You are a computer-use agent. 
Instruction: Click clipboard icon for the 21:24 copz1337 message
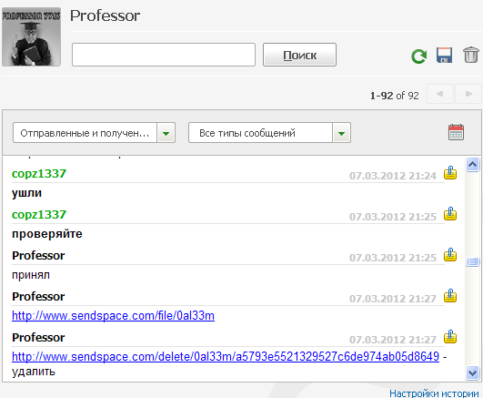[450, 173]
